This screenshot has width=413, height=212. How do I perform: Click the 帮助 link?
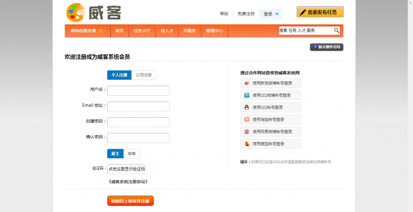point(224,14)
